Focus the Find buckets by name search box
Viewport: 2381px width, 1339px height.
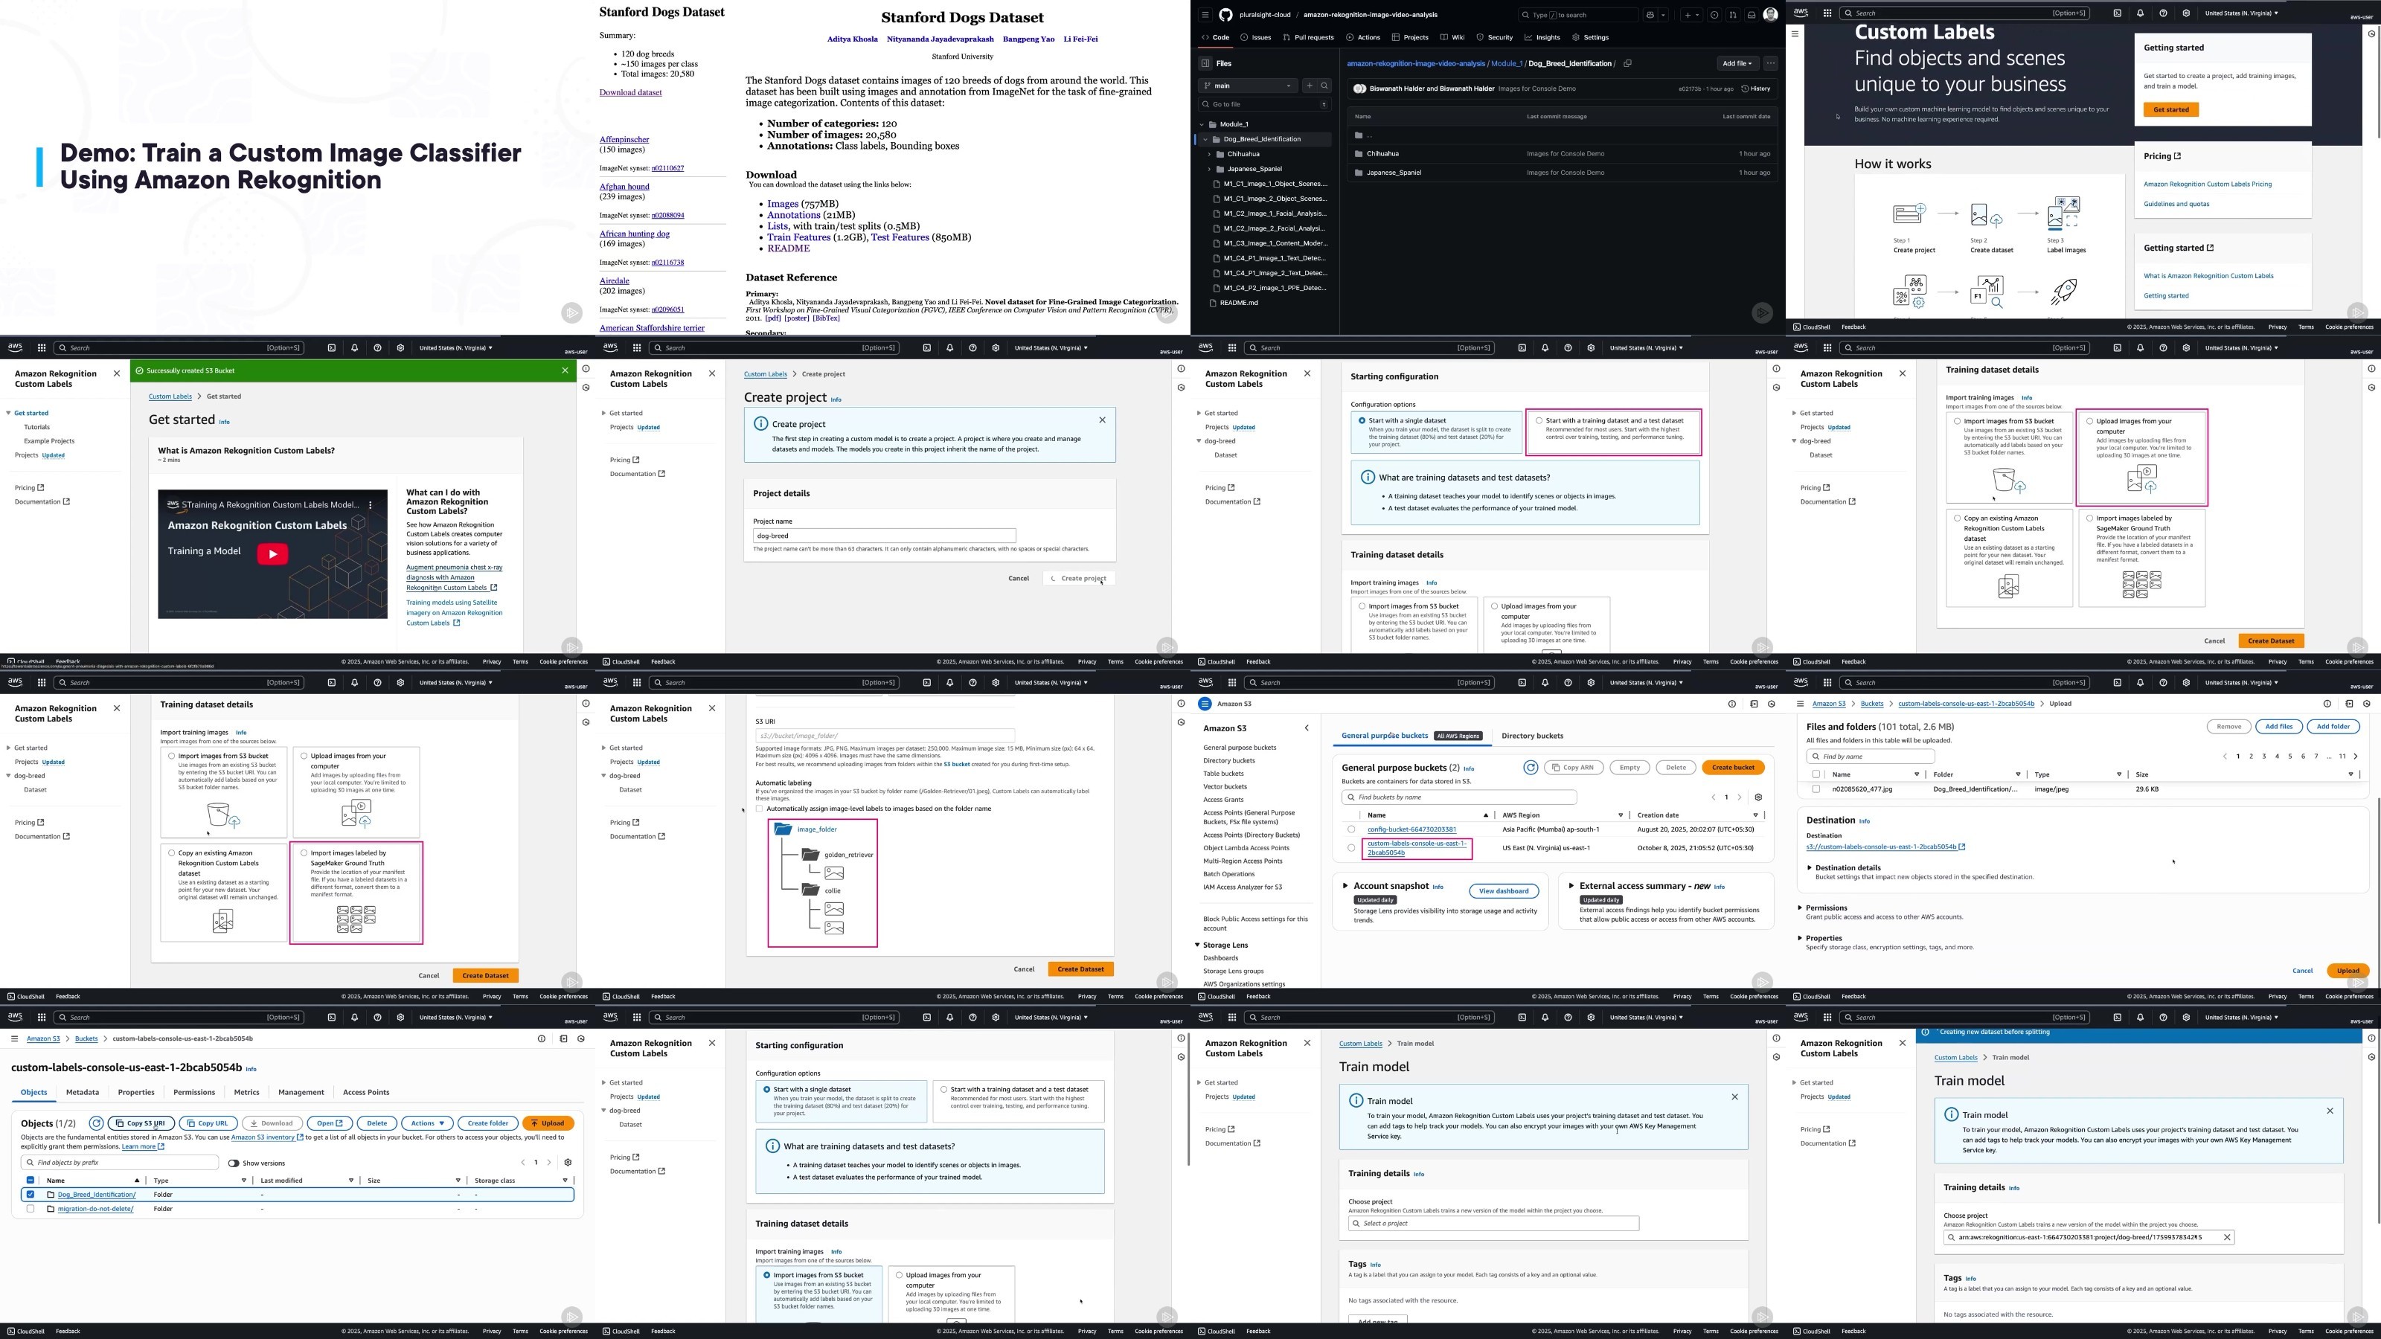(1458, 797)
